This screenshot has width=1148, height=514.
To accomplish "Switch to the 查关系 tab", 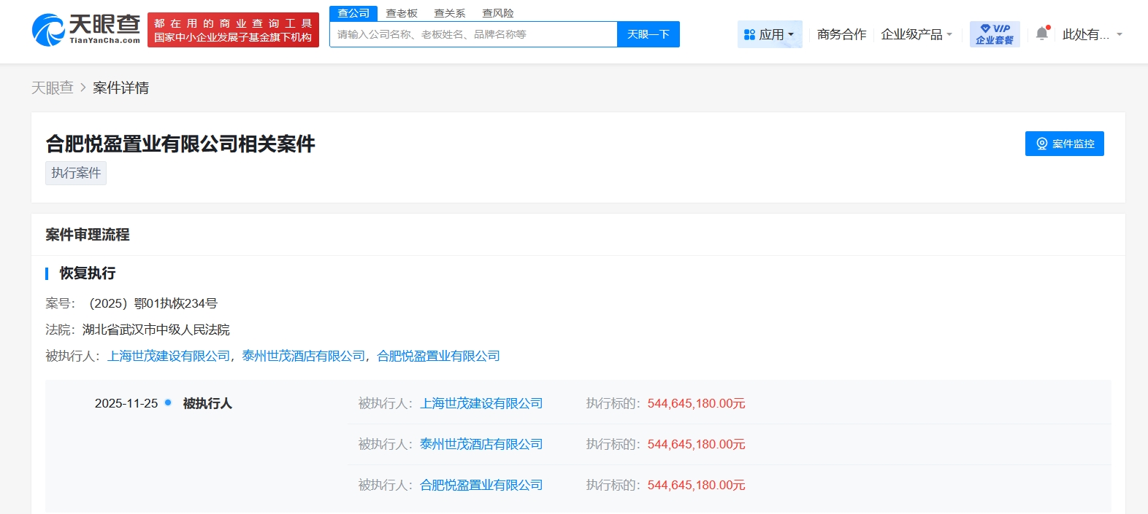I will pos(449,13).
